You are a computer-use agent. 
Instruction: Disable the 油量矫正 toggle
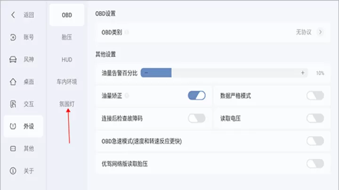(x=197, y=95)
